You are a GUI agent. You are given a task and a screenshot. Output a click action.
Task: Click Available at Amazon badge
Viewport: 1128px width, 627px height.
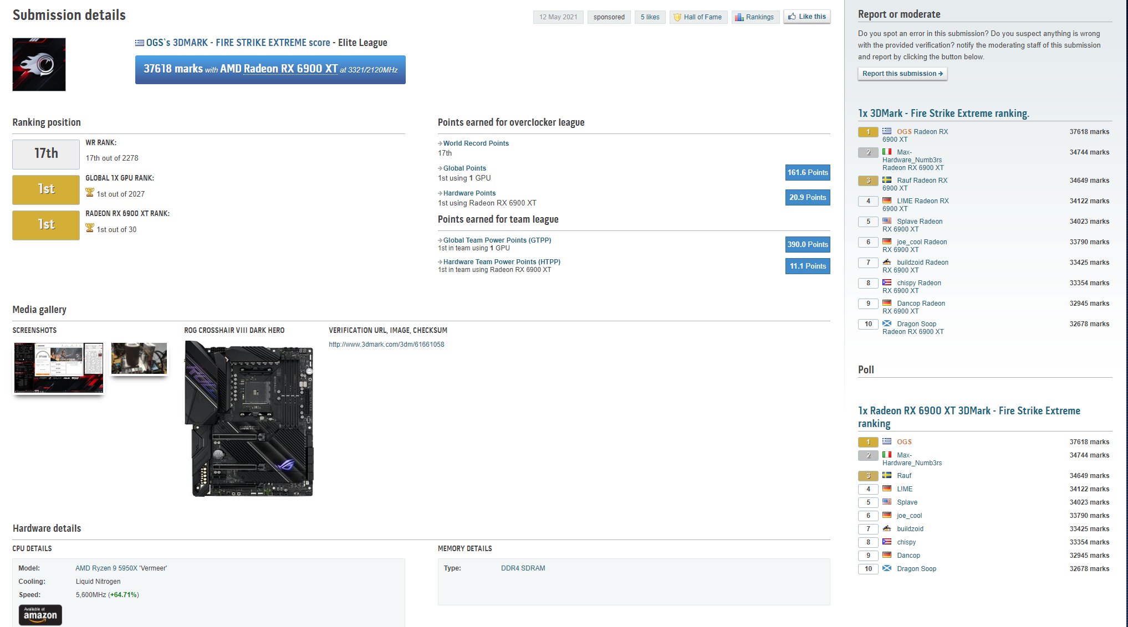point(40,614)
